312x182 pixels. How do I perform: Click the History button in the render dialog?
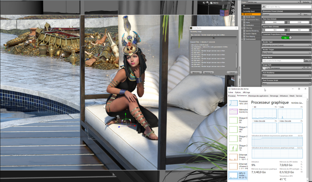coord(208,72)
